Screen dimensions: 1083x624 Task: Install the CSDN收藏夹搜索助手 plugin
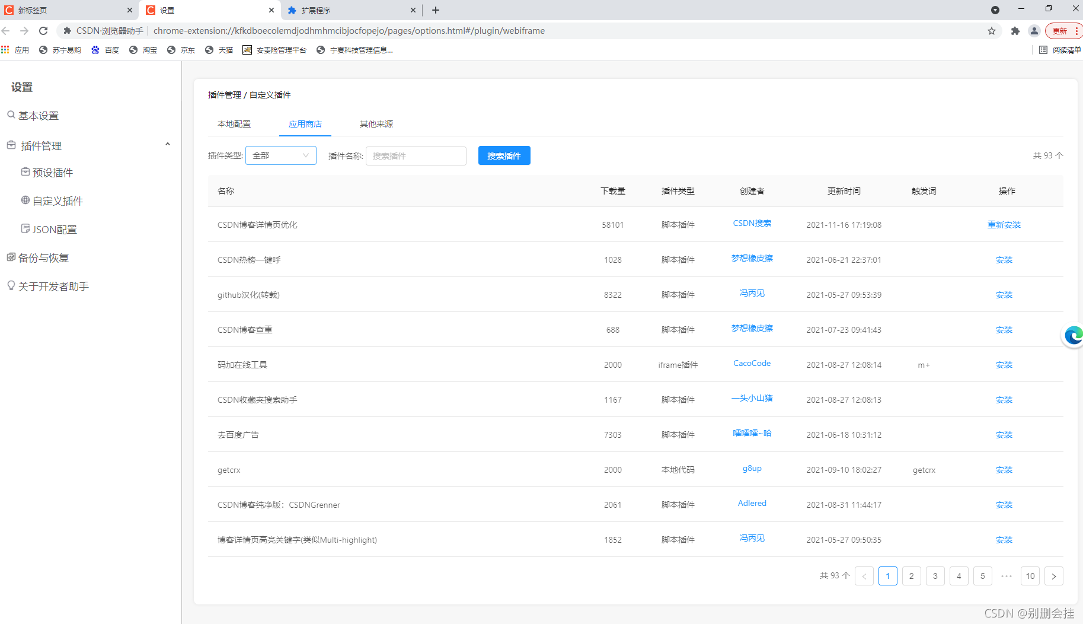pyautogui.click(x=1004, y=400)
